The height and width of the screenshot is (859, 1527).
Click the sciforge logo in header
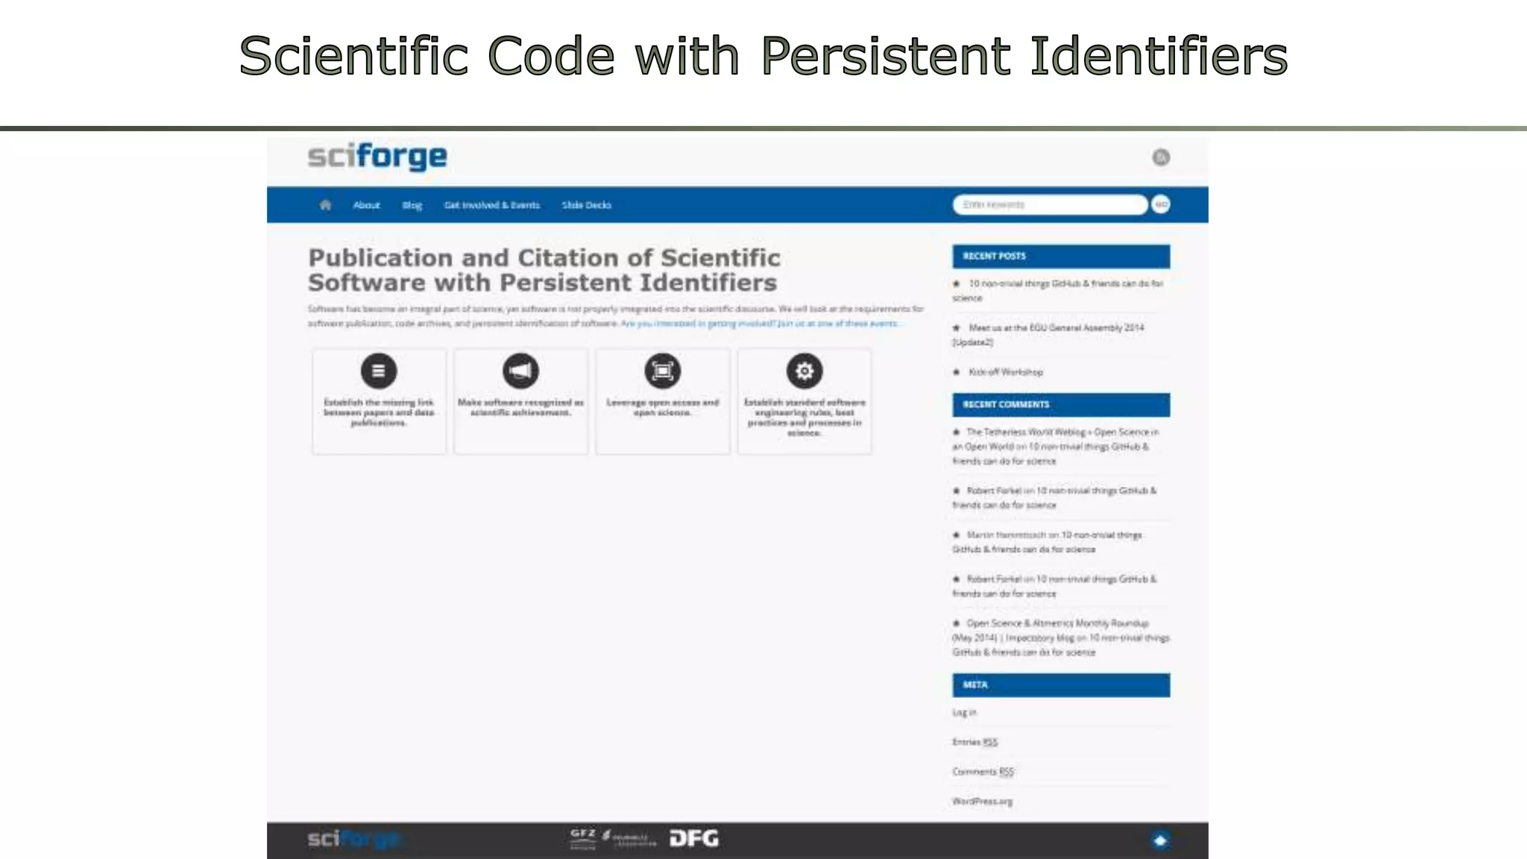[x=377, y=157]
